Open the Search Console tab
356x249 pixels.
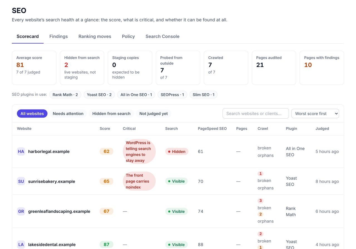pyautogui.click(x=162, y=36)
